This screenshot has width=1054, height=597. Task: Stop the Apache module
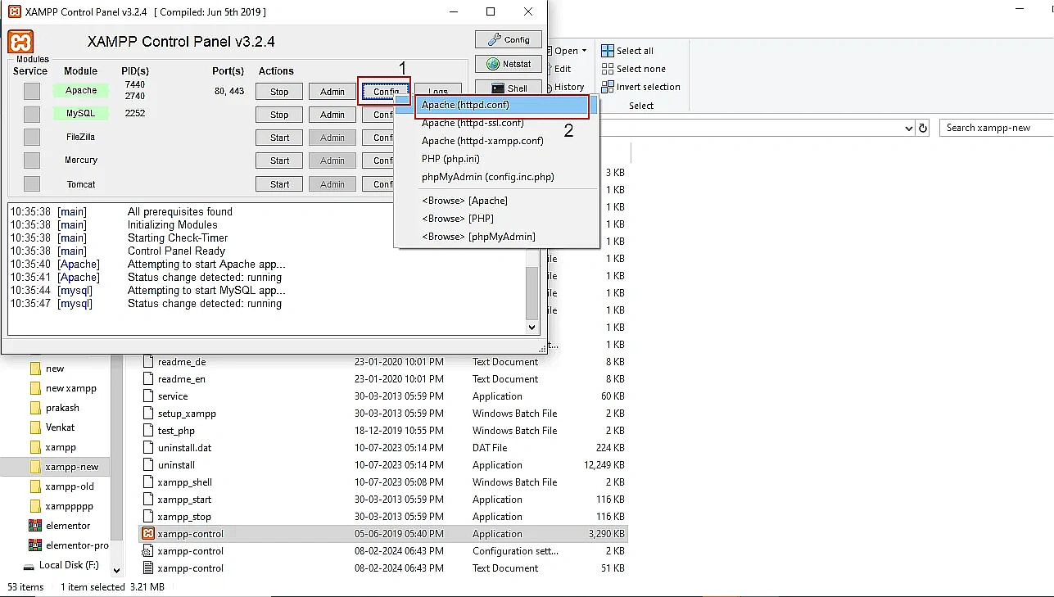279,92
